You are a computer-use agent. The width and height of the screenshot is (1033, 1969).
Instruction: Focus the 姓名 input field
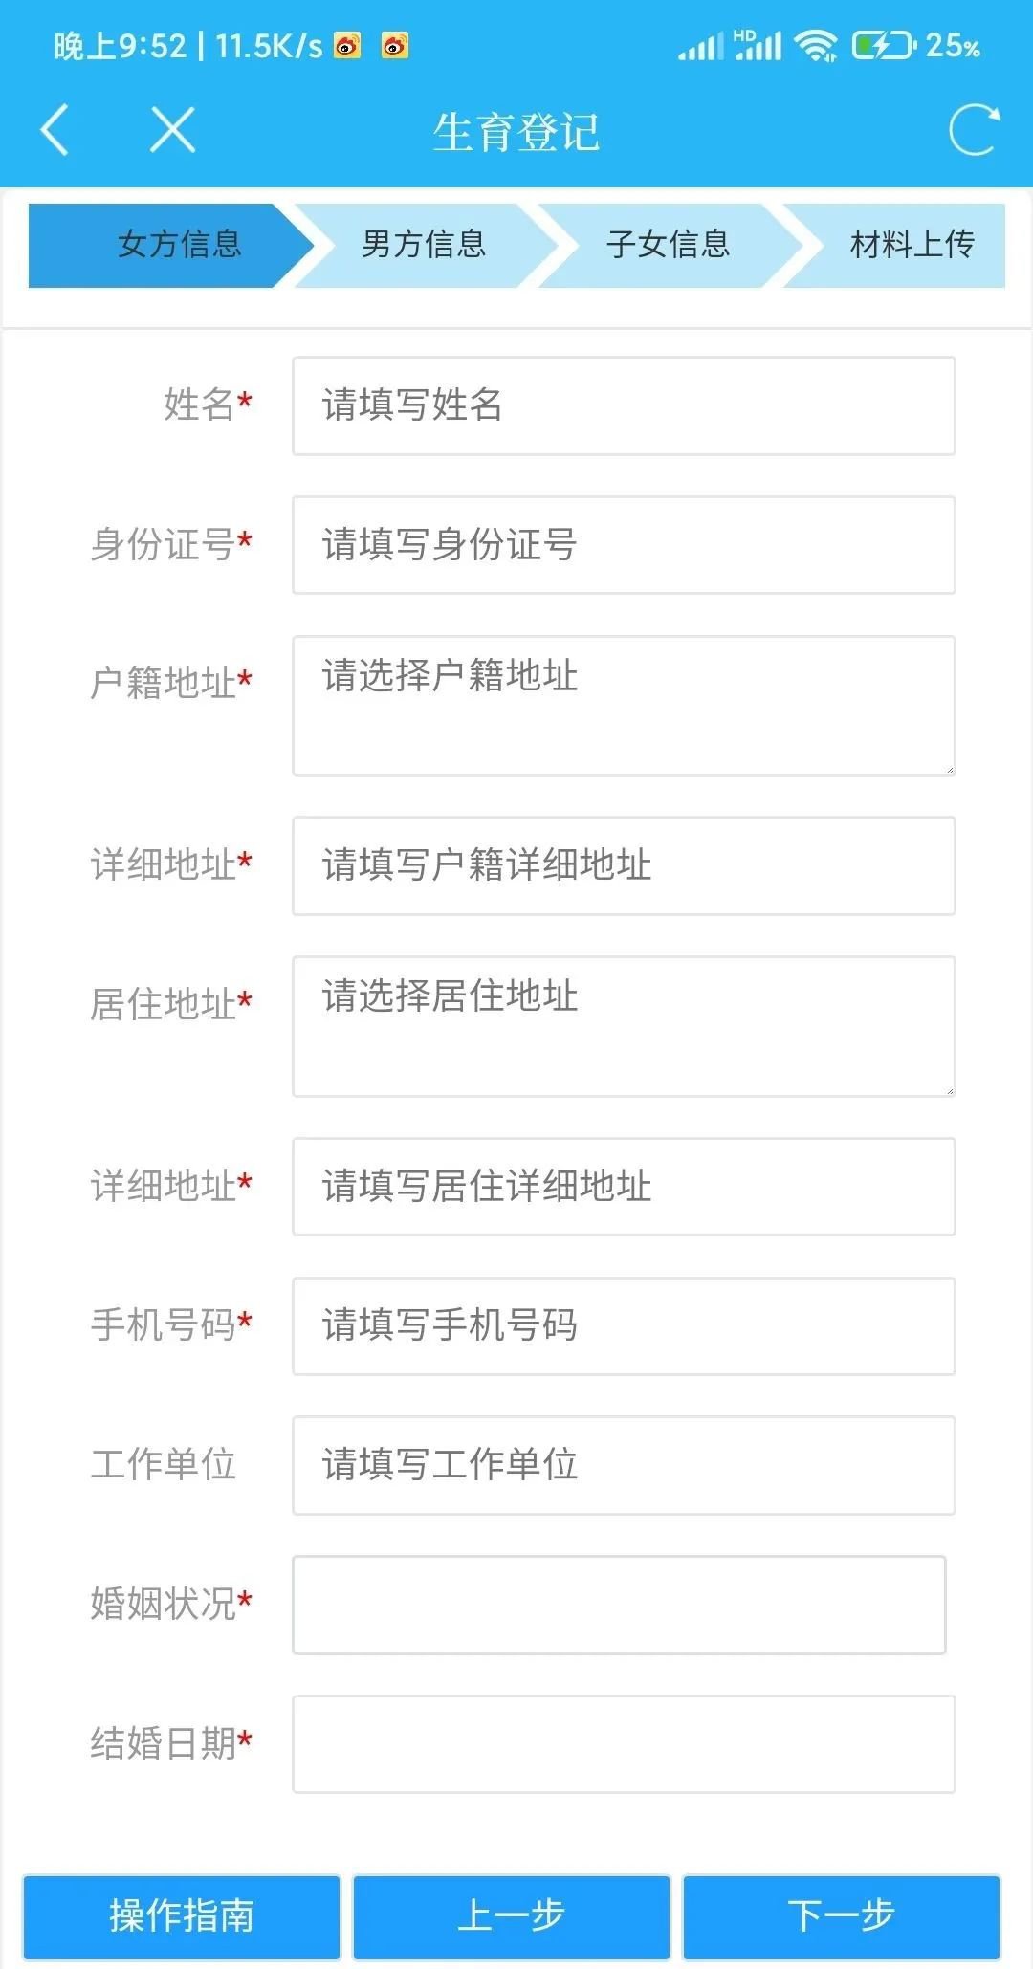[x=624, y=405]
